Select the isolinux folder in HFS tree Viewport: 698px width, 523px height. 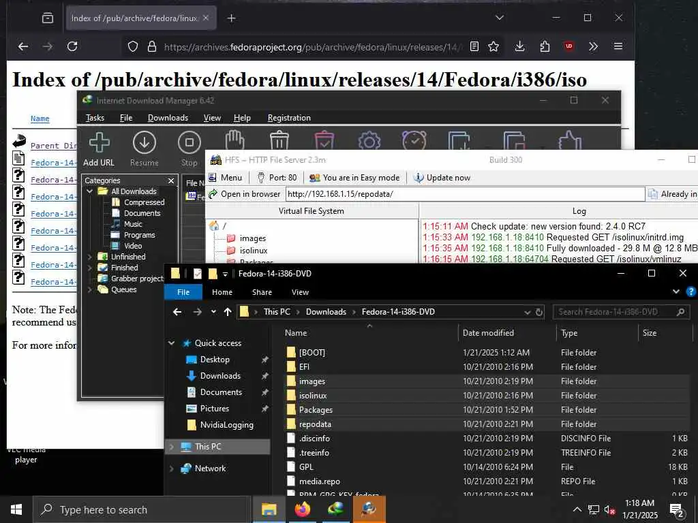pyautogui.click(x=254, y=251)
